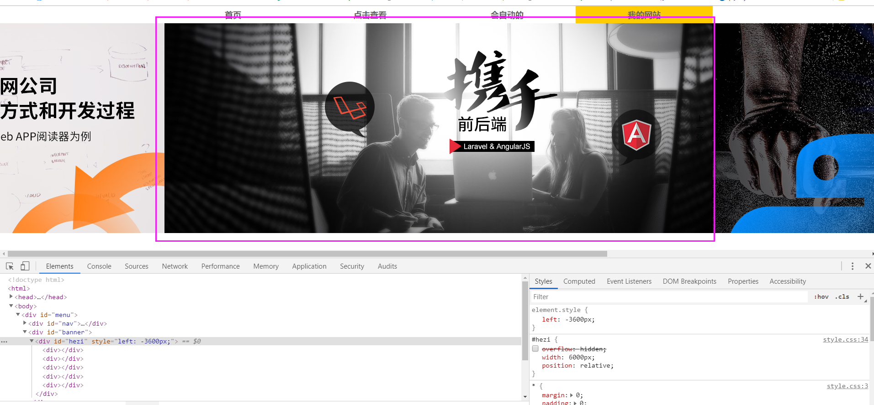The height and width of the screenshot is (405, 874).
Task: Select the <html> tree row
Action: coord(19,288)
